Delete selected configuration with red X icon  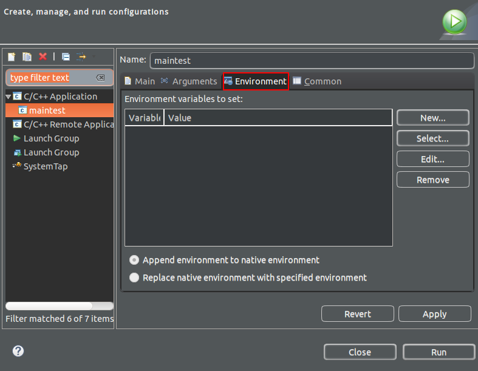point(43,56)
